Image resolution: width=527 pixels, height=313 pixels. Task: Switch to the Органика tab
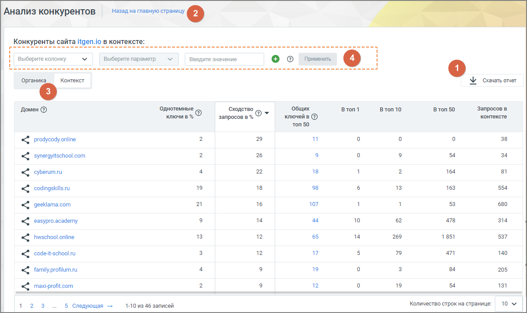click(x=34, y=81)
